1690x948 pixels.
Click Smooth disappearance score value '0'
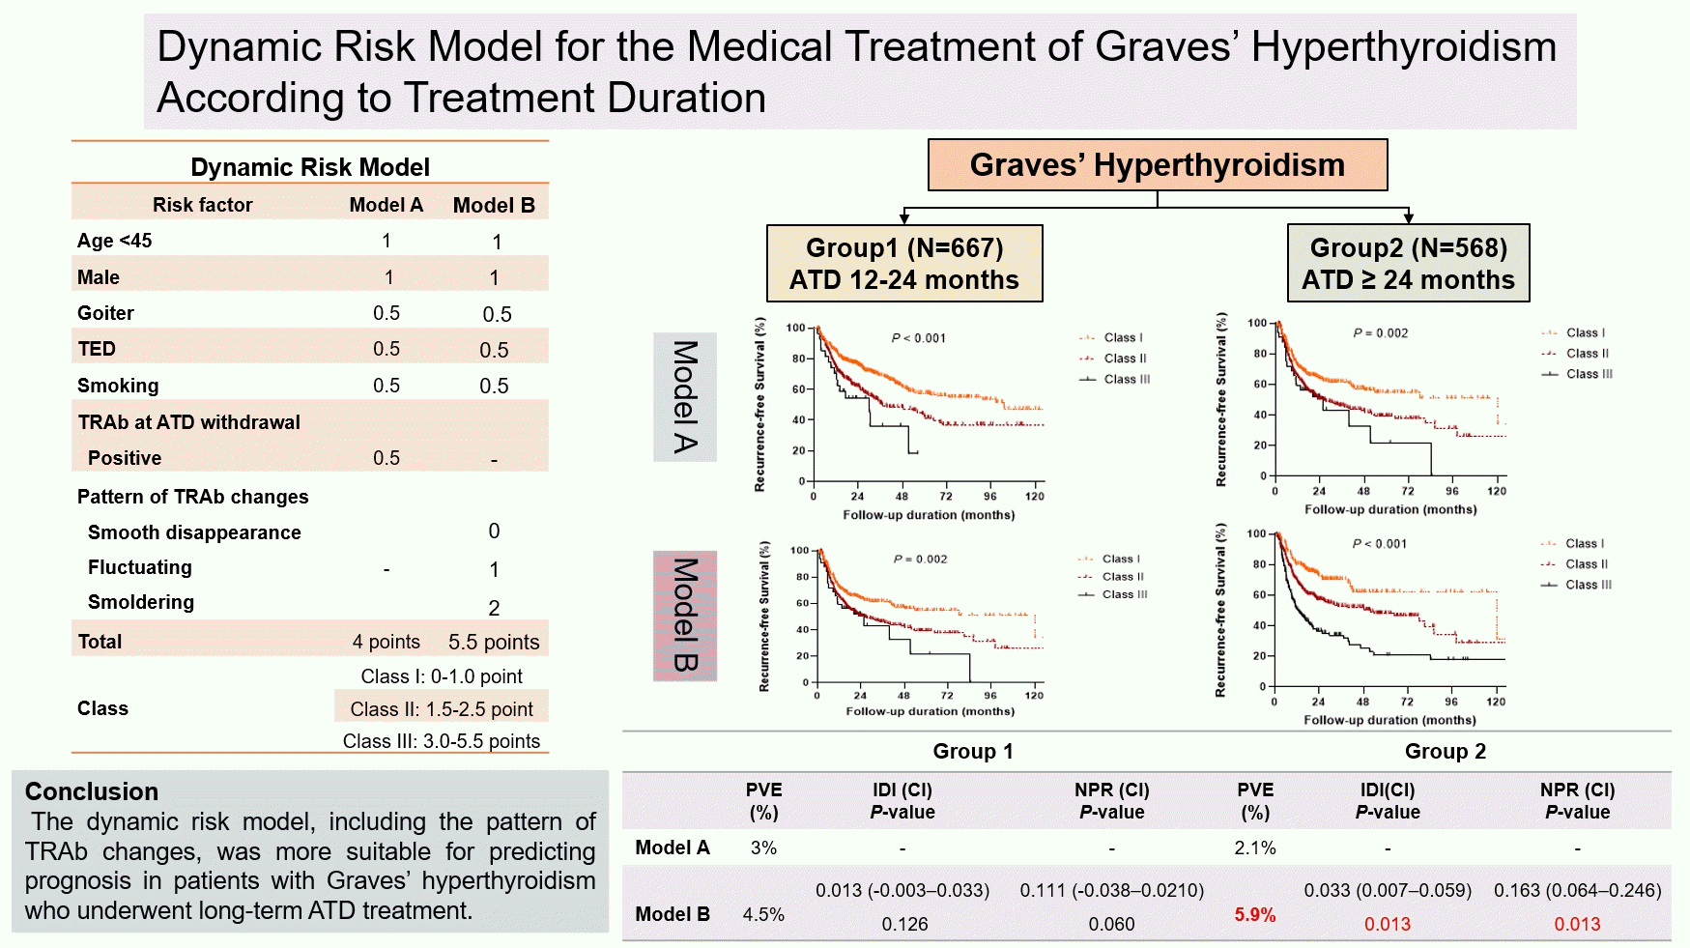(x=494, y=531)
